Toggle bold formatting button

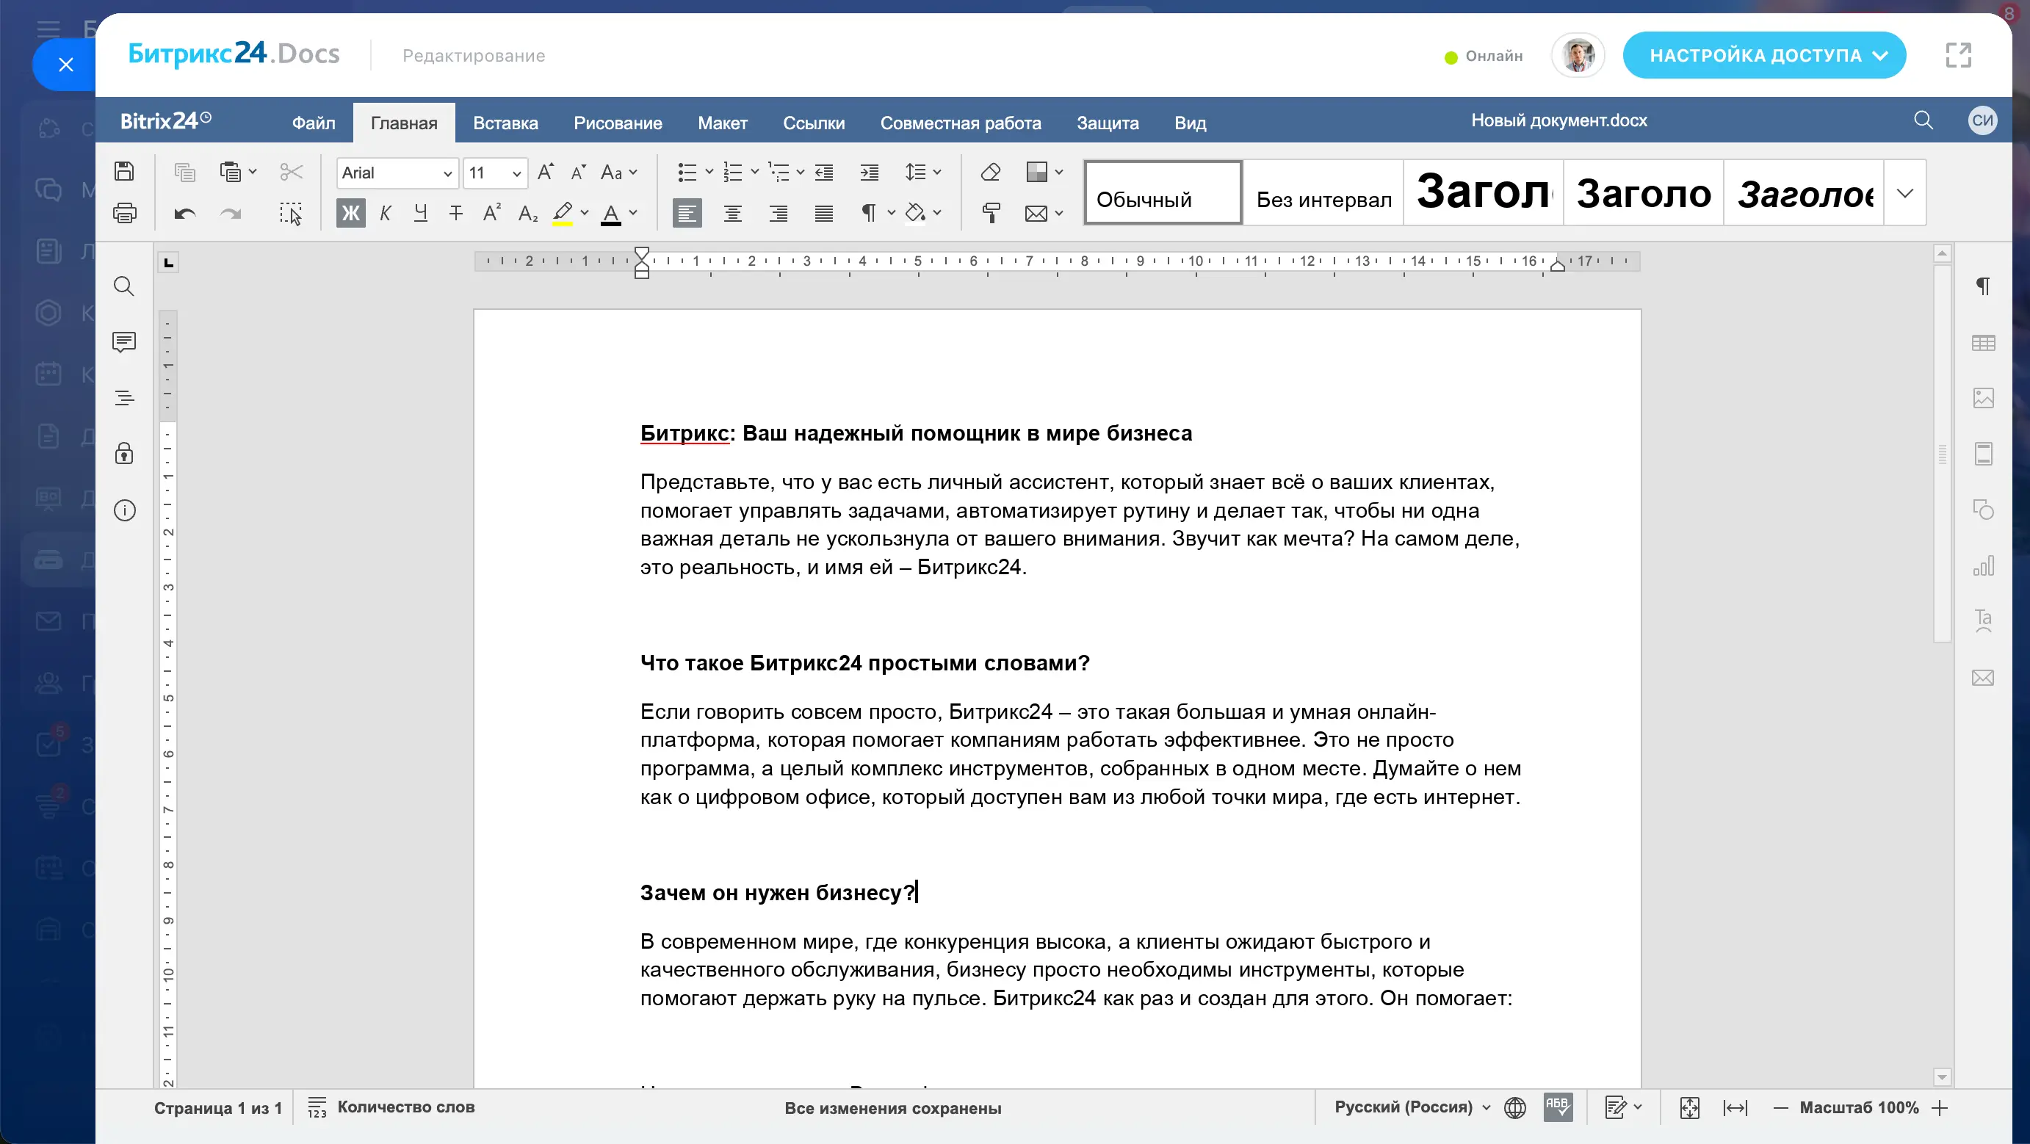pos(350,213)
